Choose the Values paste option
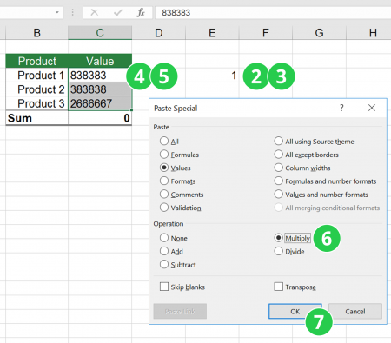Viewport: 391px width, 343px height. (164, 168)
